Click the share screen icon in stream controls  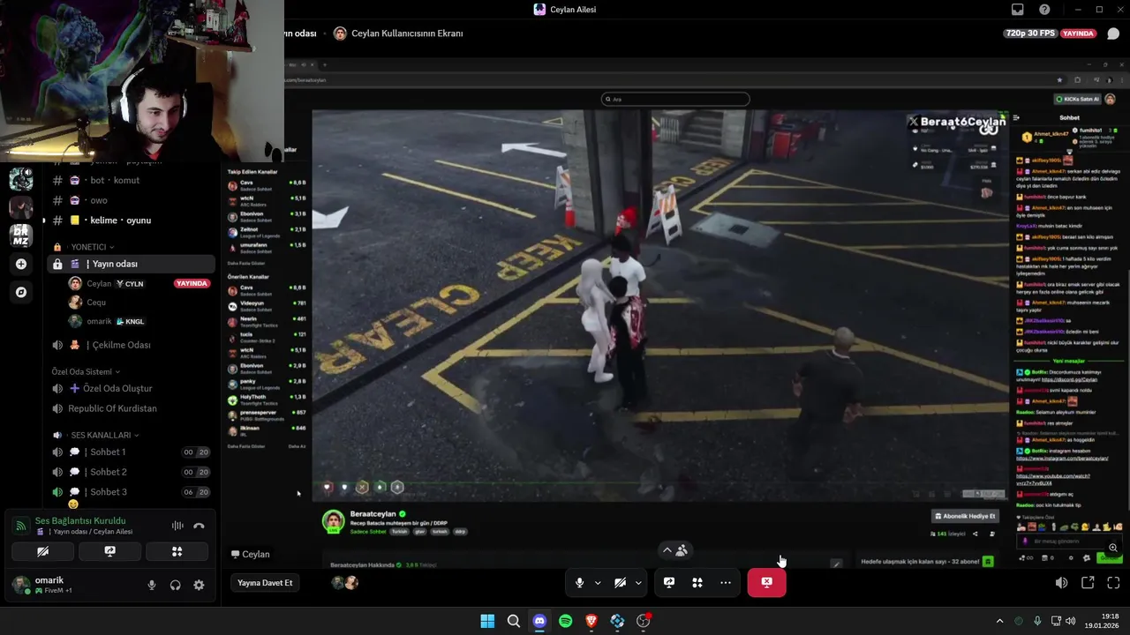[x=669, y=582]
